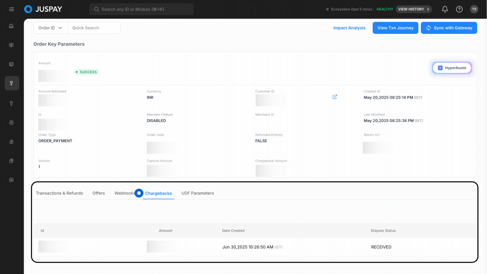Click the Id column header

42,231
